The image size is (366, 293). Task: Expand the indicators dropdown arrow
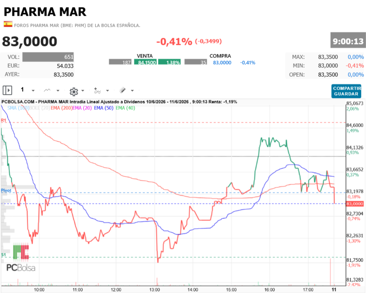[107, 90]
